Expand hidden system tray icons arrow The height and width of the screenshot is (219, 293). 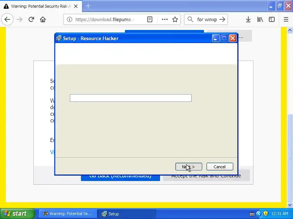coord(259,214)
